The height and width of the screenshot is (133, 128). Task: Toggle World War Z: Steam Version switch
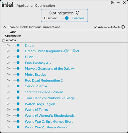(16, 127)
